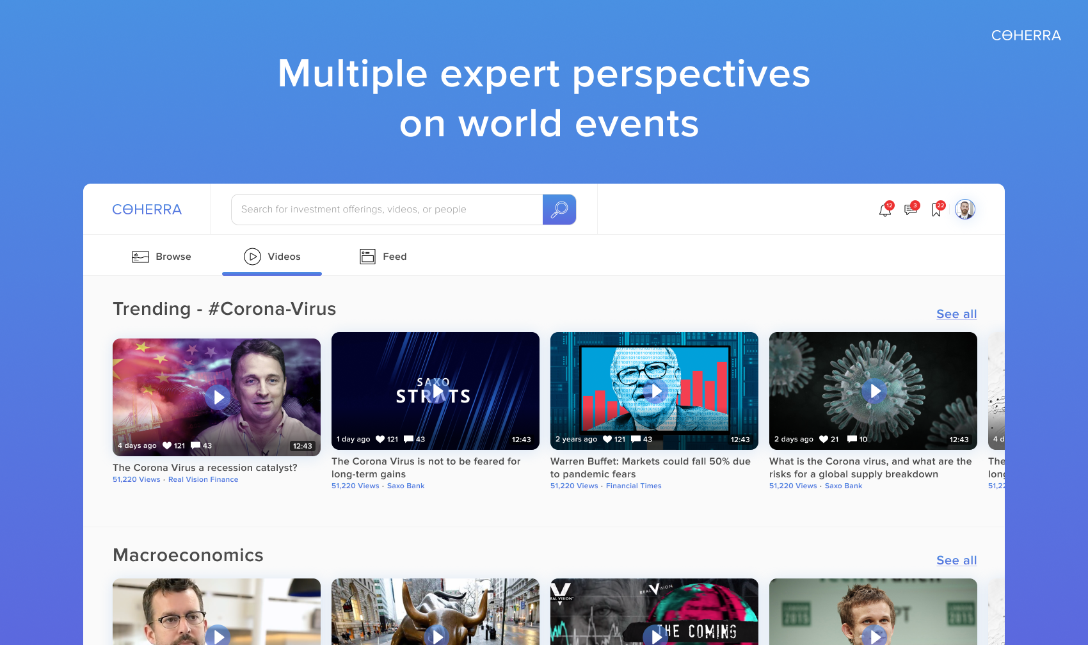Image resolution: width=1088 pixels, height=645 pixels.
Task: Open title 'The Corona Virus is not to be feared'
Action: 426,468
